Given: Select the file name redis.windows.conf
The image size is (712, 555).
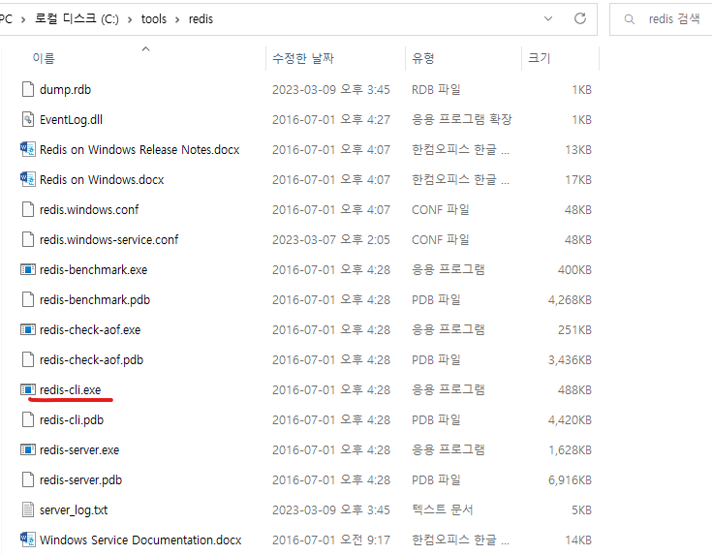Looking at the screenshot, I should 89,209.
